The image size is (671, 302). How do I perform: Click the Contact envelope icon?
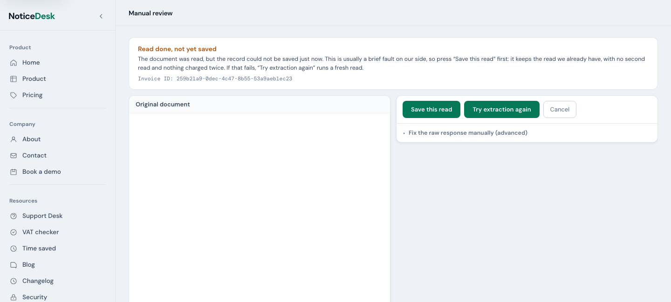tap(14, 156)
